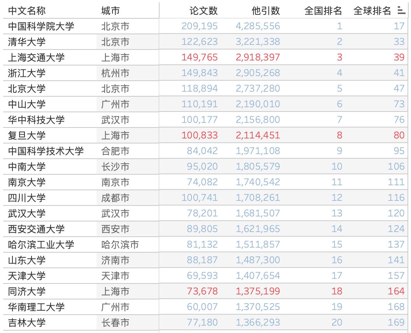Click red citation count 1,375,199
Image resolution: width=411 pixels, height=333 pixels.
click(258, 291)
